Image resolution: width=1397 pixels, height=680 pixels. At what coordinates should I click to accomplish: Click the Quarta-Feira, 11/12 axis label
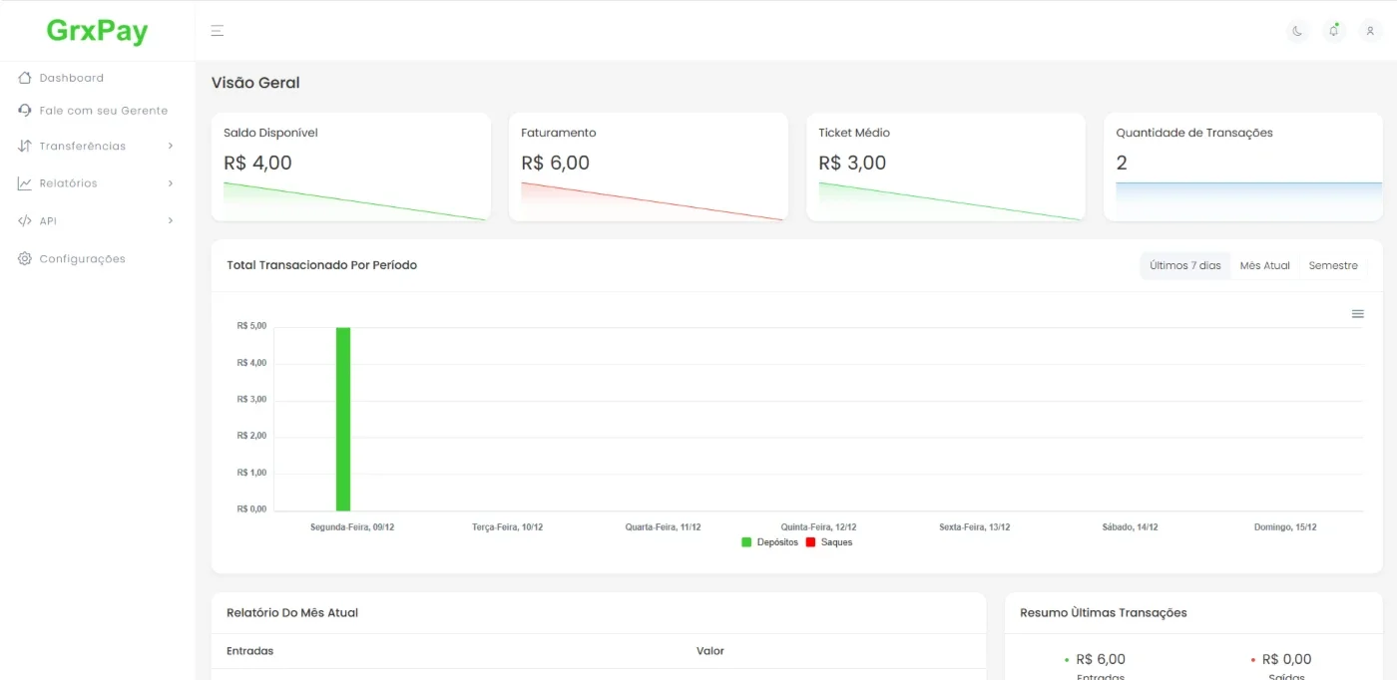click(663, 526)
